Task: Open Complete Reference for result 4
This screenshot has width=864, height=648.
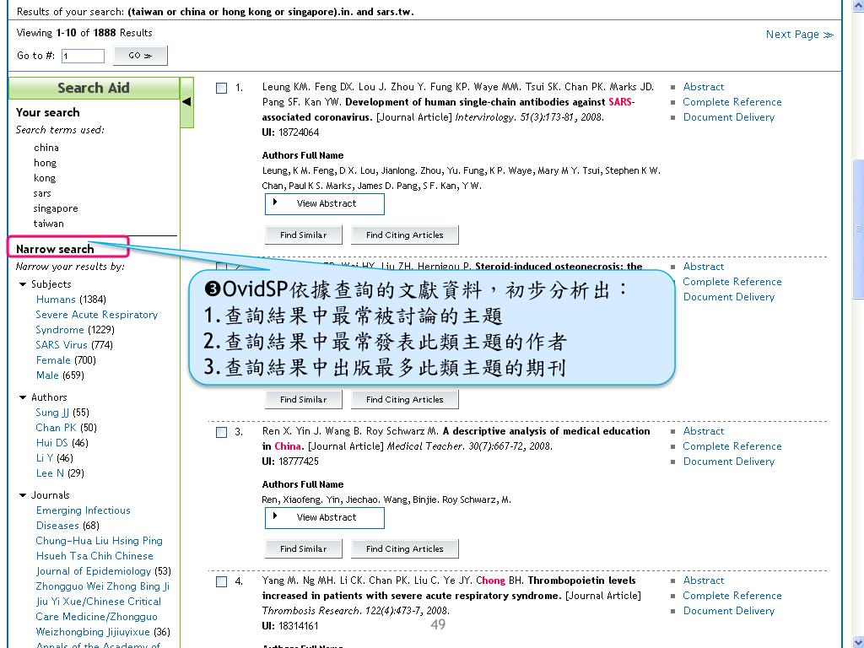Action: 732,596
